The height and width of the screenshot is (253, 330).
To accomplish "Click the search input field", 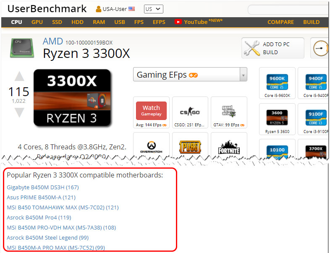I will [288, 10].
